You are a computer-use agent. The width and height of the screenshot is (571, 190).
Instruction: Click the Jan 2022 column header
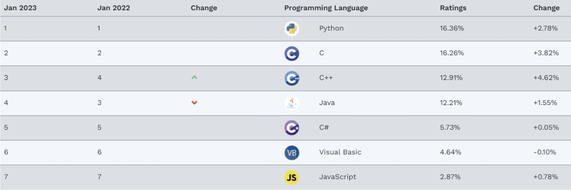pos(113,8)
